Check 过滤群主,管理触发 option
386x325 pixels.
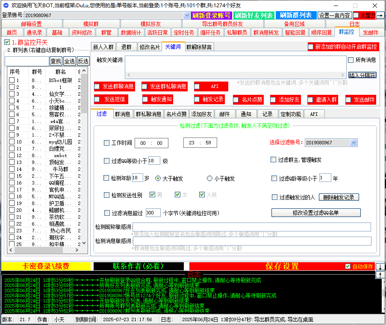coord(273,160)
